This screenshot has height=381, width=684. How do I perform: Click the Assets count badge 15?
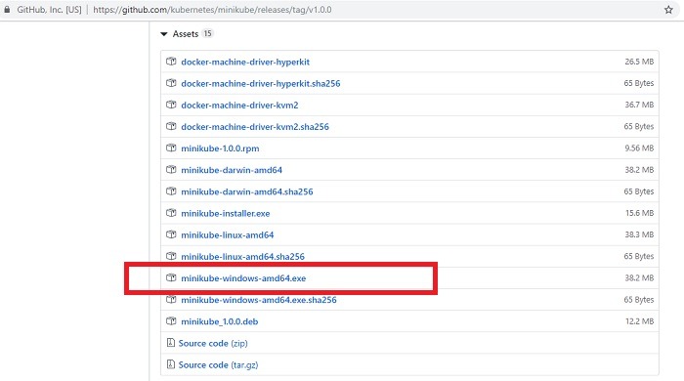tap(207, 33)
